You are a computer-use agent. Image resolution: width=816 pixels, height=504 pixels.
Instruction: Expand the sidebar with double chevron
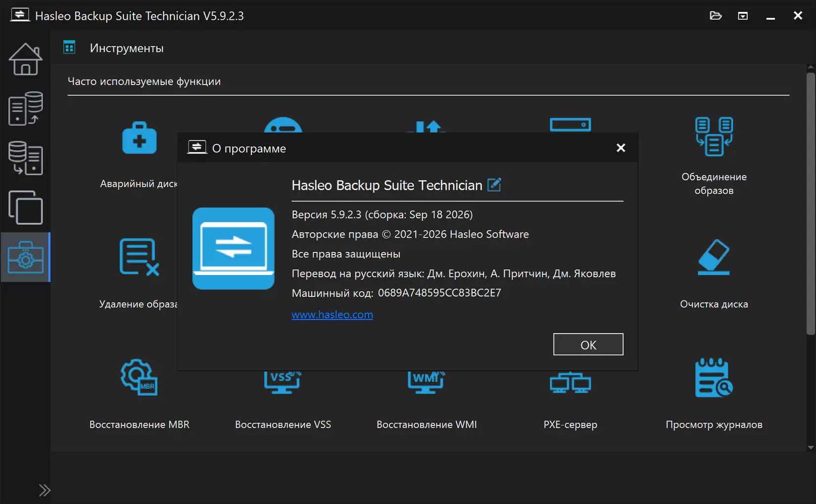point(45,490)
